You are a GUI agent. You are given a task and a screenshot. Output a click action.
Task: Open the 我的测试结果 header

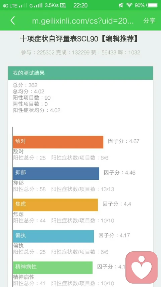pos(80,73)
